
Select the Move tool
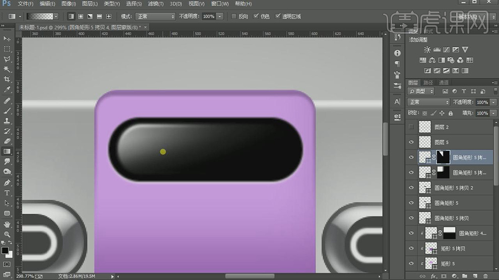pyautogui.click(x=7, y=39)
